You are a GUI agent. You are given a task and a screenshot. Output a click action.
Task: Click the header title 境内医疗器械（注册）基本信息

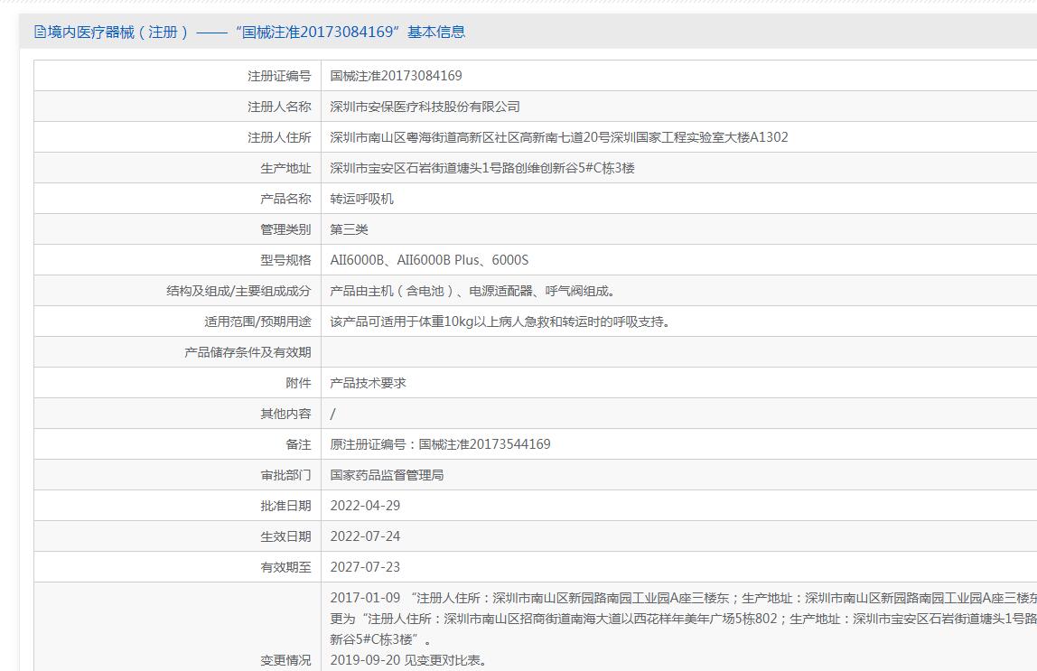(x=257, y=32)
